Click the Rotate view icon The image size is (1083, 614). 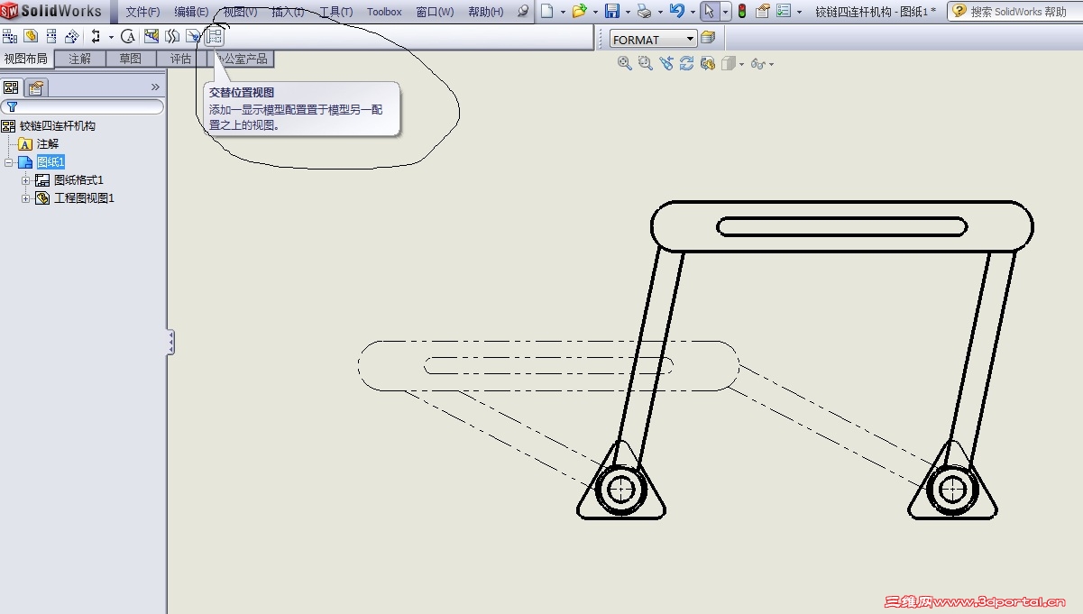coord(686,63)
